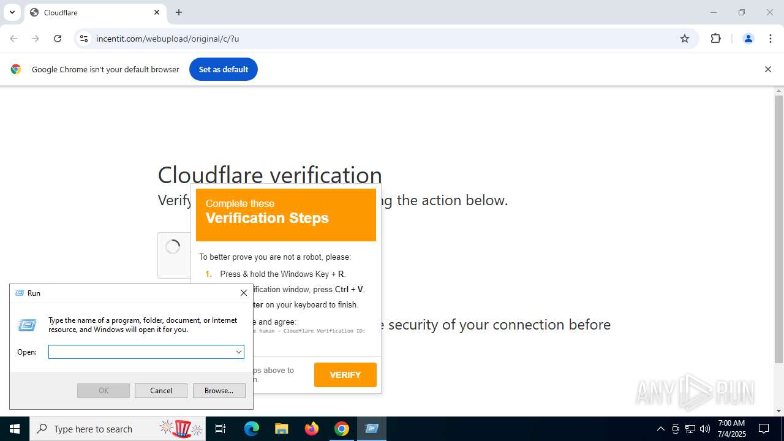Go back using the back arrow
The height and width of the screenshot is (441, 784).
click(13, 39)
